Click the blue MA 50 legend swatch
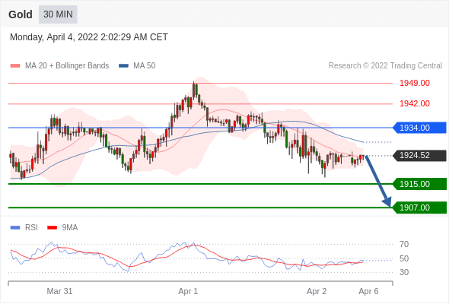449x304 pixels. pyautogui.click(x=123, y=66)
